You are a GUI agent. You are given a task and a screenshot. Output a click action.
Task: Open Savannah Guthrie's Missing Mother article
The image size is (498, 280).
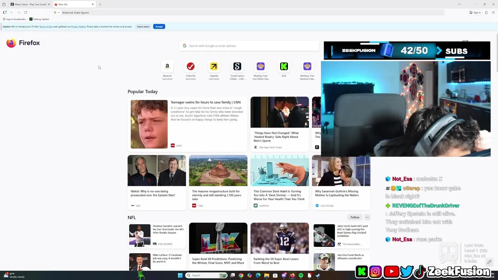(x=341, y=182)
